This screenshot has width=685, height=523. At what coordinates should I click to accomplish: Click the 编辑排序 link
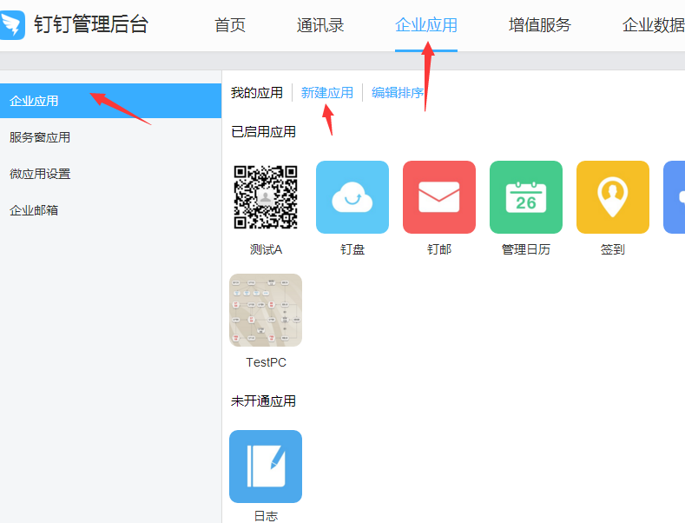(398, 93)
